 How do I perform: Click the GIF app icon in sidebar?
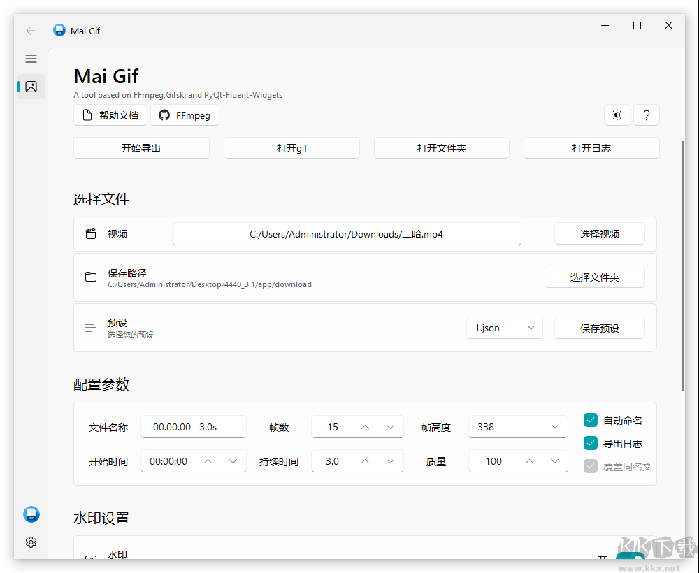point(31,514)
